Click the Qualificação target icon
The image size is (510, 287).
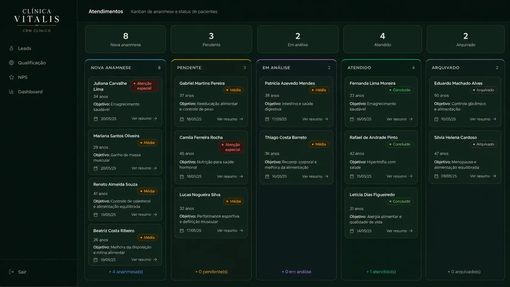pyautogui.click(x=11, y=63)
